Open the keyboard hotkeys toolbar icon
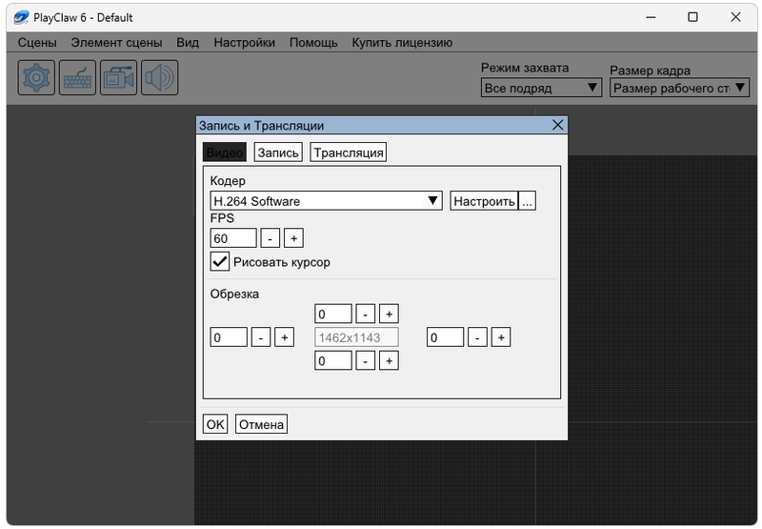The image size is (762, 529). [77, 77]
